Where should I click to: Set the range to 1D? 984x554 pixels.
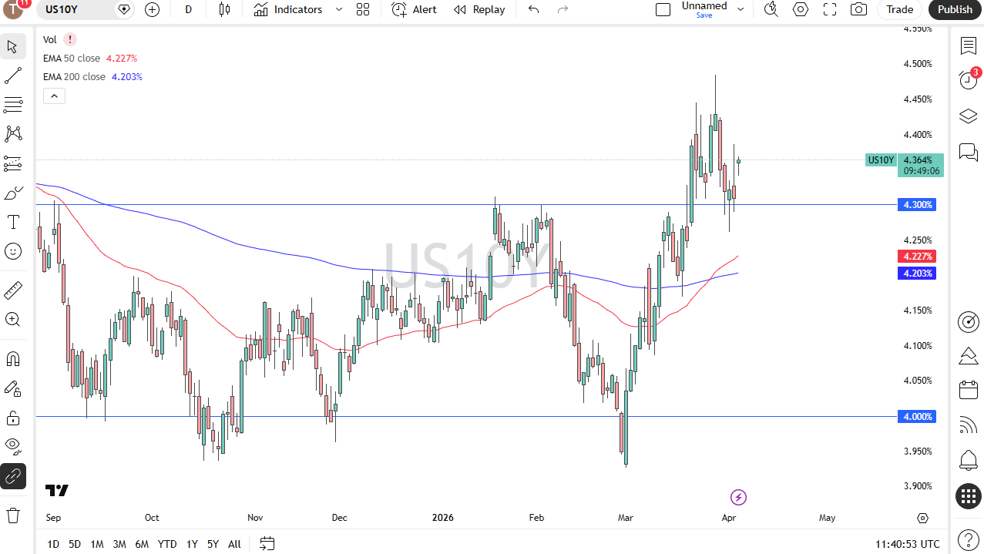(x=53, y=544)
